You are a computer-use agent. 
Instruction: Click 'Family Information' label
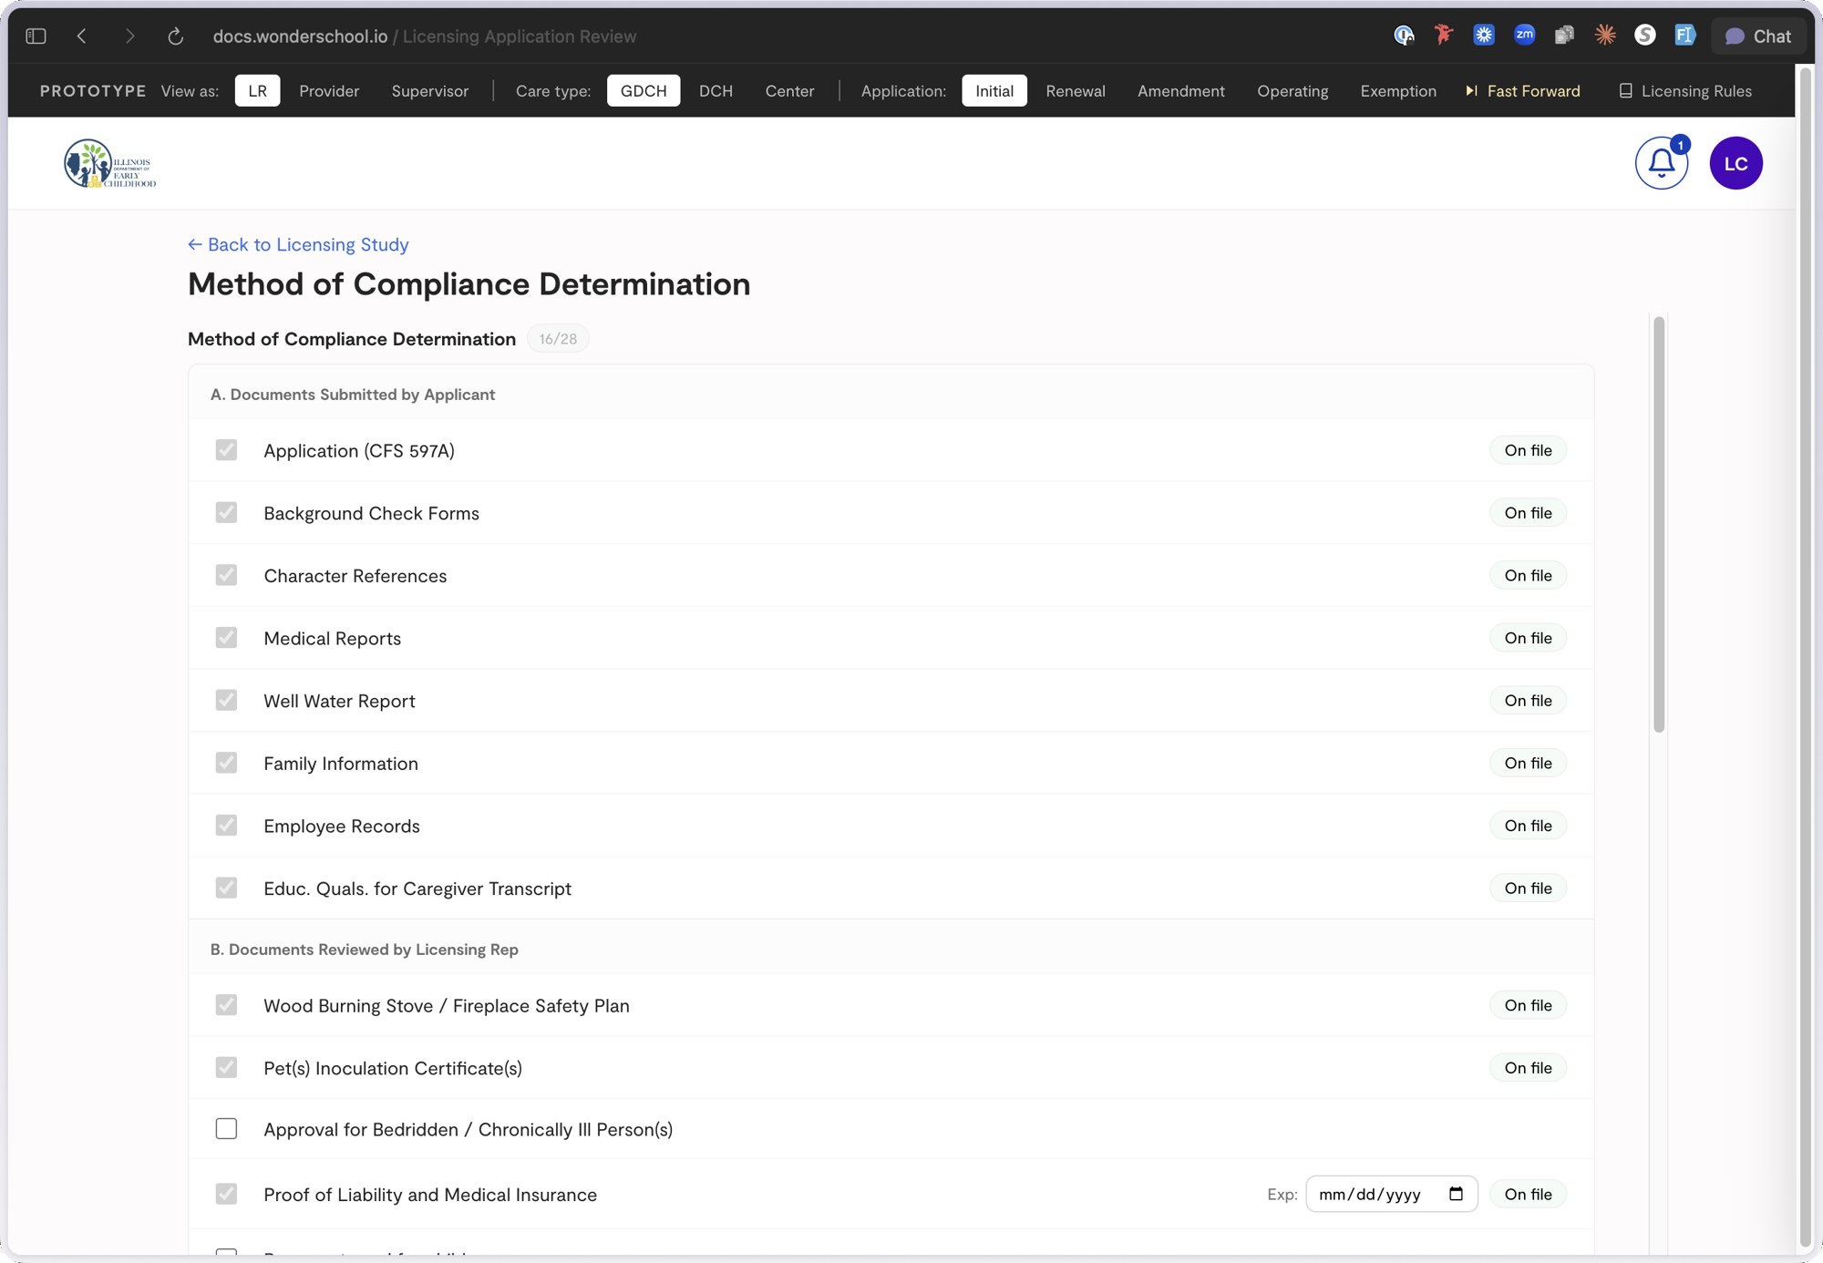[x=341, y=764]
